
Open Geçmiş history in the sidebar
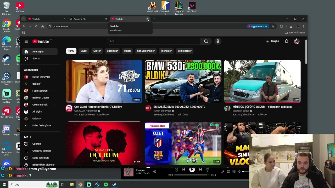click(40, 144)
